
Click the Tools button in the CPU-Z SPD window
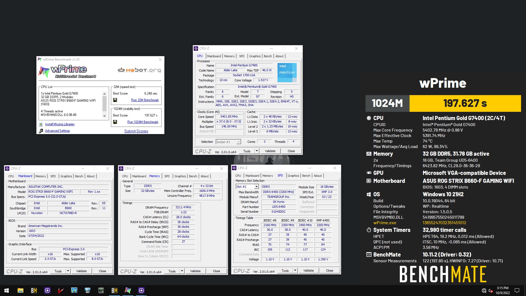pos(285,271)
